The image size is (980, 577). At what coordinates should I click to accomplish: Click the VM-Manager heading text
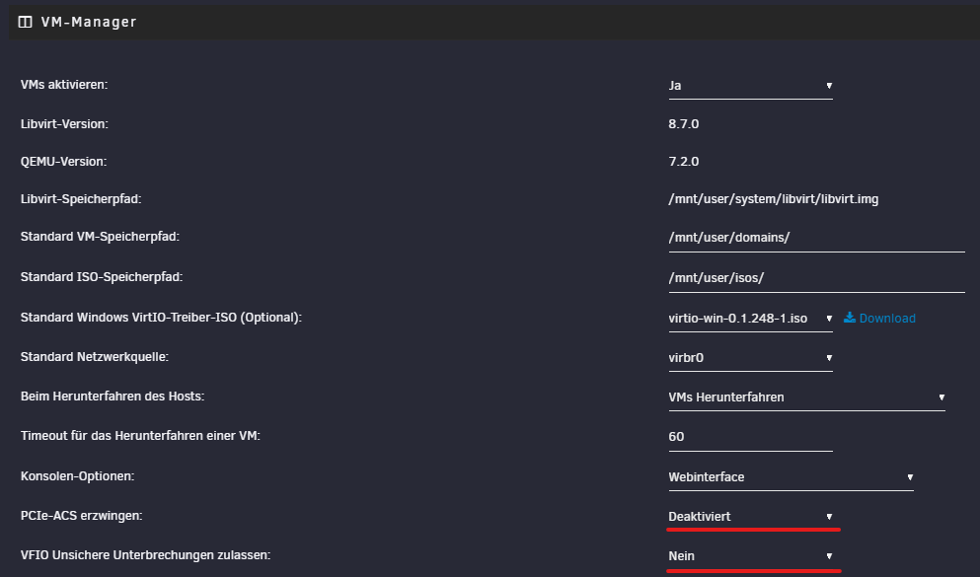(x=88, y=23)
